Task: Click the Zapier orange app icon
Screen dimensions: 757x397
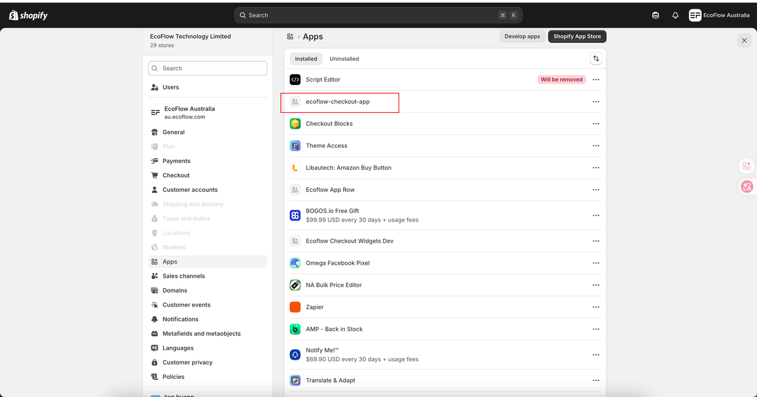Action: point(295,307)
